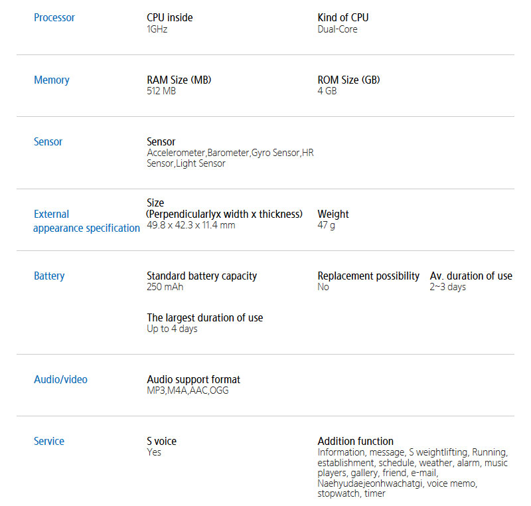Click the 'Audio support format' heading

click(194, 380)
